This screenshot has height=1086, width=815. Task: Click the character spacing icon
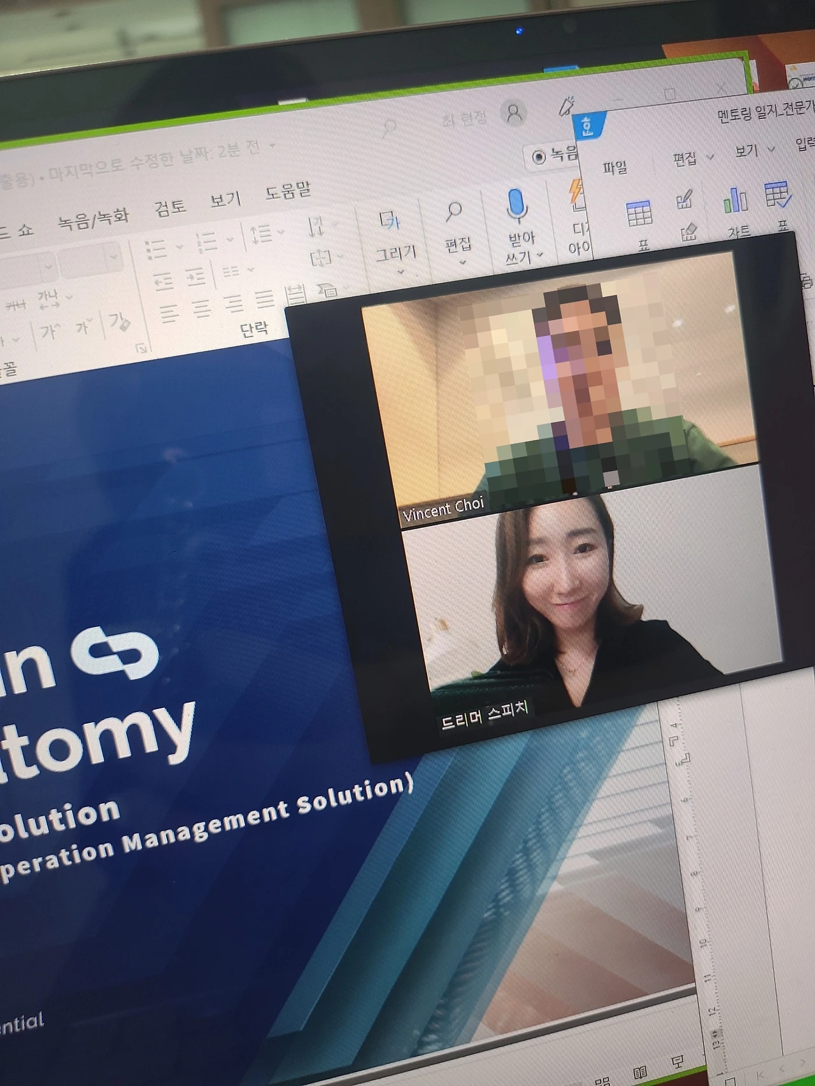48,299
